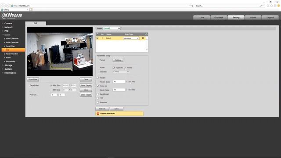Click the search magnifier icon
Image resolution: width=281 pixels, height=158 pixels.
point(260,6)
